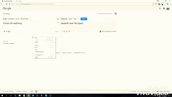Image resolution: width=172 pixels, height=97 pixels.
Task: Open the Store icon in taskbar
Action: (24, 95)
